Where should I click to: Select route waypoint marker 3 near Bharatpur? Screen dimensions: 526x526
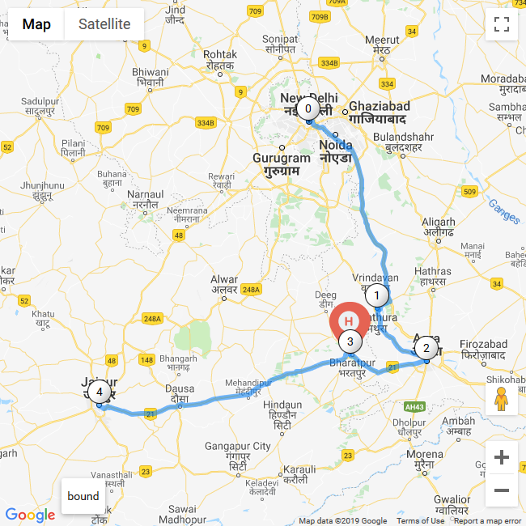350,341
